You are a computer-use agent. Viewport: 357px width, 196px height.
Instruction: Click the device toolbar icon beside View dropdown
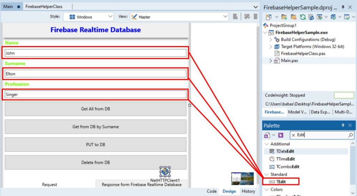tap(235, 16)
